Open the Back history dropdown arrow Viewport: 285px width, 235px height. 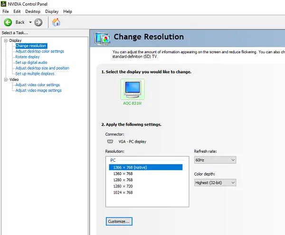(30, 22)
